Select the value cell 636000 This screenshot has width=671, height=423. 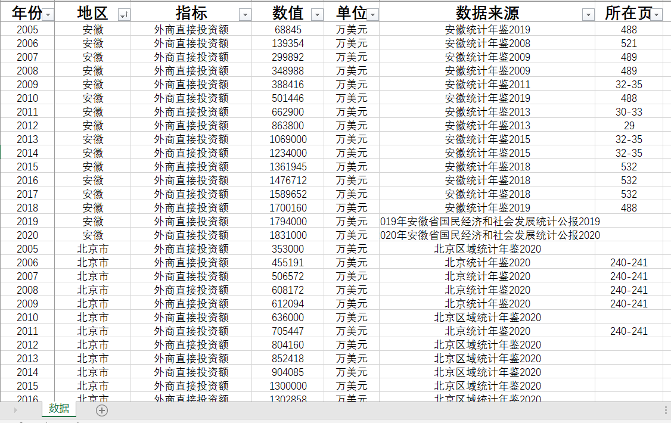(x=288, y=318)
